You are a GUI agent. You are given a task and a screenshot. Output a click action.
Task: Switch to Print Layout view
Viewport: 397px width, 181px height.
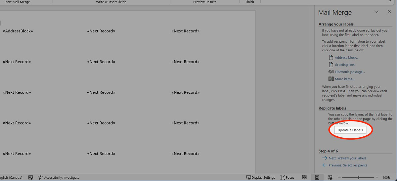point(317,177)
